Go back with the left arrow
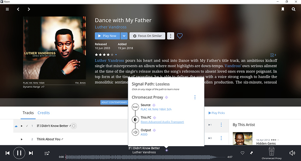This screenshot has height=161, width=301. [x=18, y=9]
